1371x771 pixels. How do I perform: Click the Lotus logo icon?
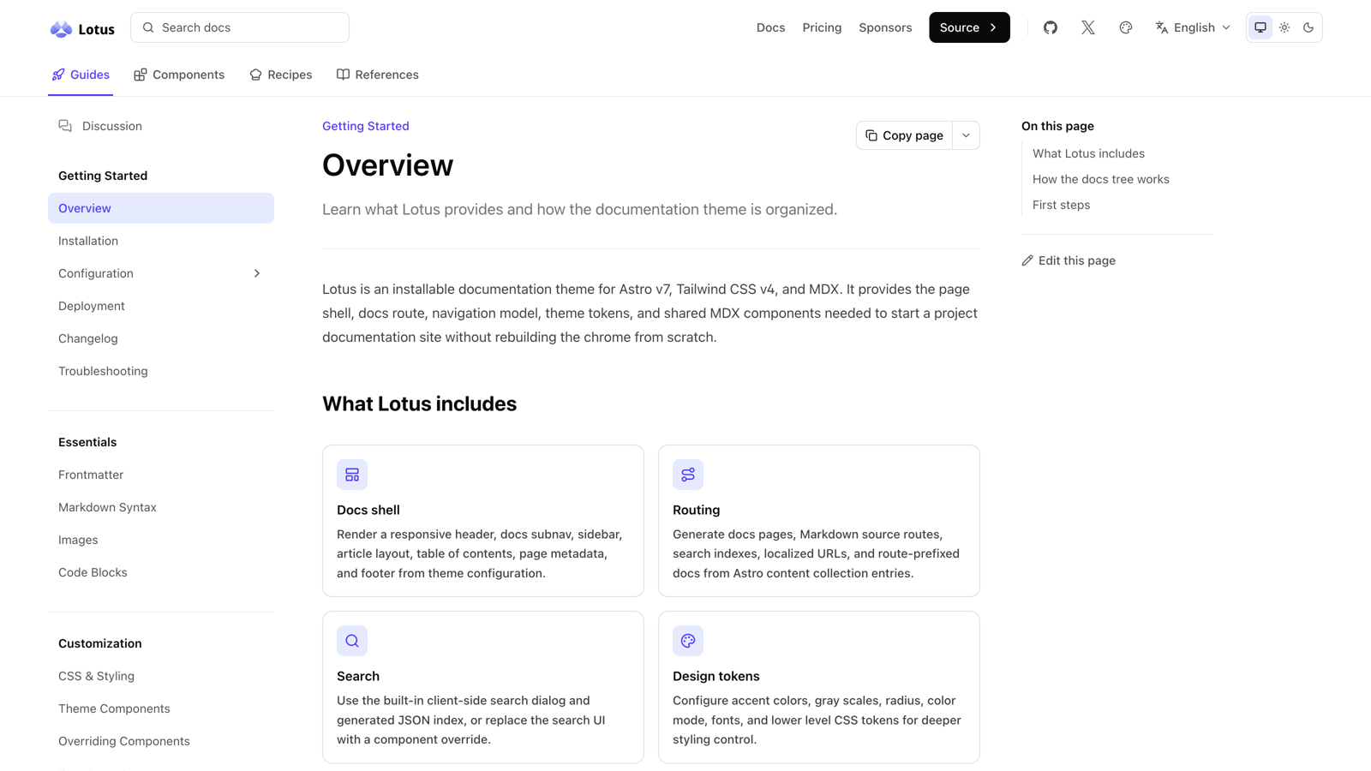click(61, 28)
